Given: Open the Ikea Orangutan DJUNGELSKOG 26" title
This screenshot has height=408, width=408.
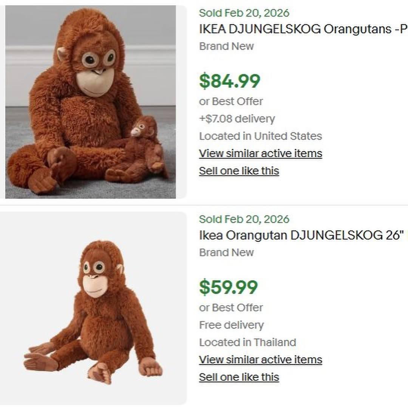Looking at the screenshot, I should [301, 235].
